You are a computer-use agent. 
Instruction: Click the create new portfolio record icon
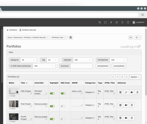[x=71, y=37]
